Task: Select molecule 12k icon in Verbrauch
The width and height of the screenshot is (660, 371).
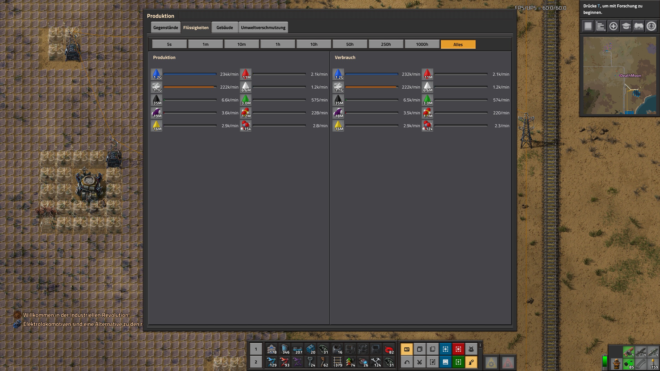Action: pyautogui.click(x=427, y=126)
